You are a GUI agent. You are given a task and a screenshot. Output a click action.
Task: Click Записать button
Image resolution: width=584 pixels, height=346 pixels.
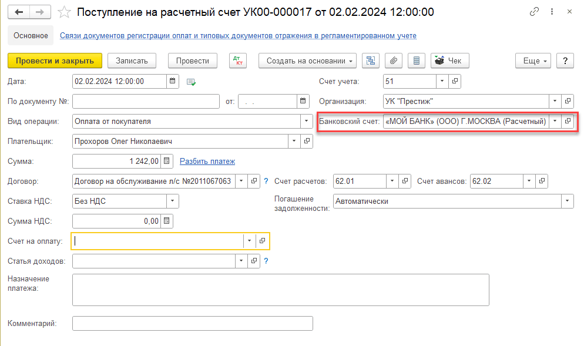132,61
